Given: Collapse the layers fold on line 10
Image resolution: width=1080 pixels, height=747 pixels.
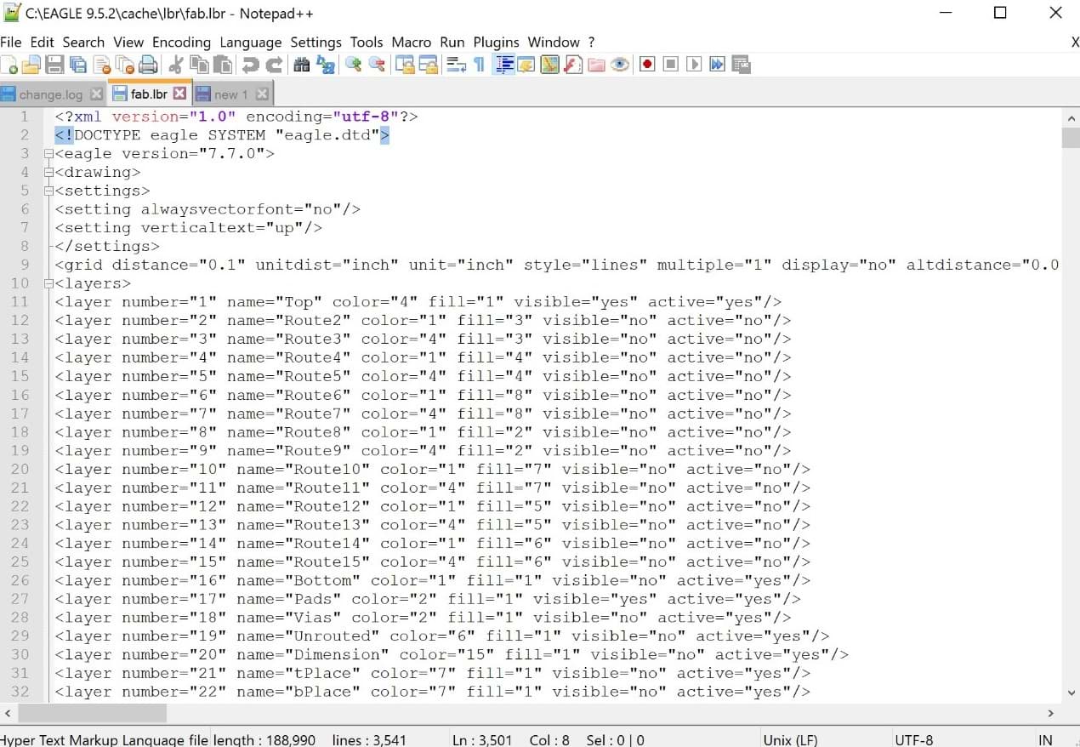Looking at the screenshot, I should [x=48, y=283].
